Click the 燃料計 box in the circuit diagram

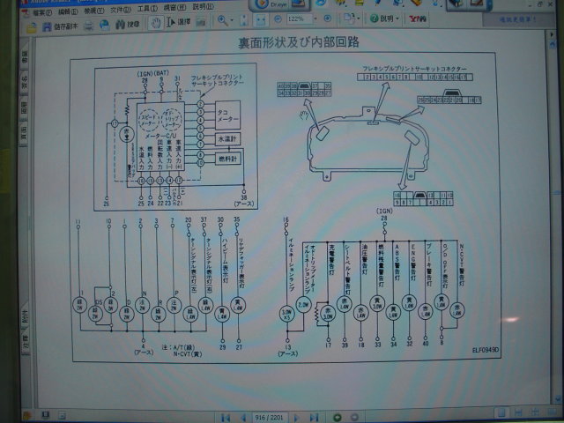(227, 159)
